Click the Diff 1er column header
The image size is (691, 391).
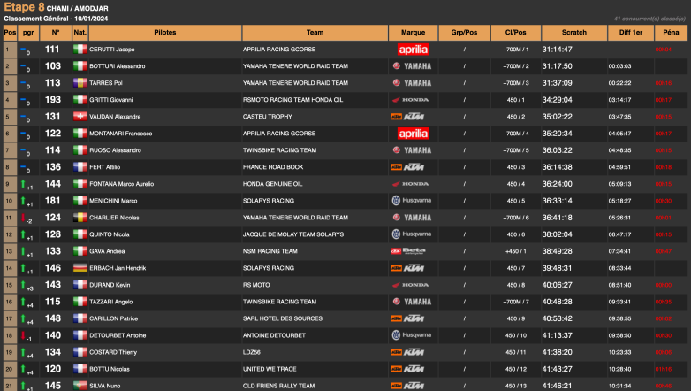pyautogui.click(x=631, y=32)
